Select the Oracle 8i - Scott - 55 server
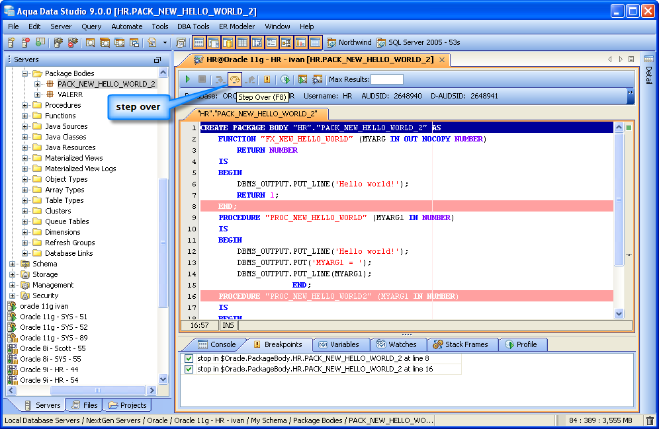The image size is (659, 429). pos(52,348)
